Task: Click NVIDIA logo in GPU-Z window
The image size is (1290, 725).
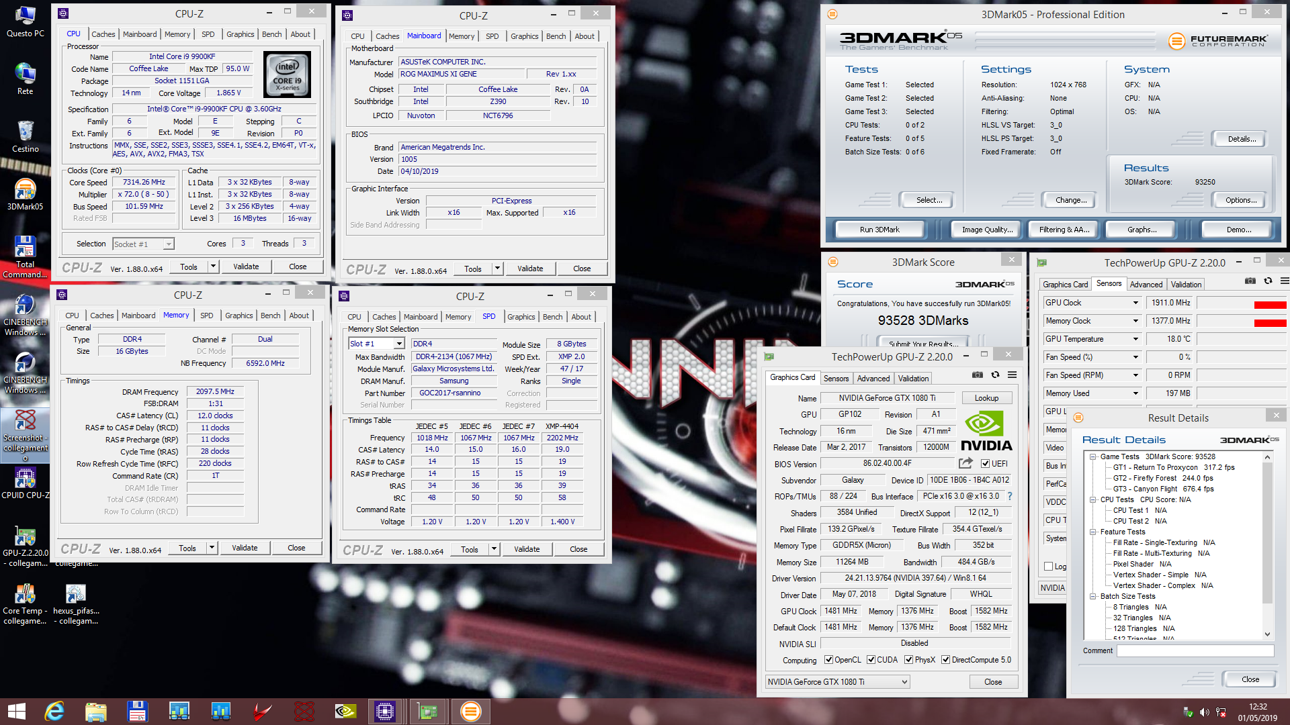Action: tap(986, 431)
